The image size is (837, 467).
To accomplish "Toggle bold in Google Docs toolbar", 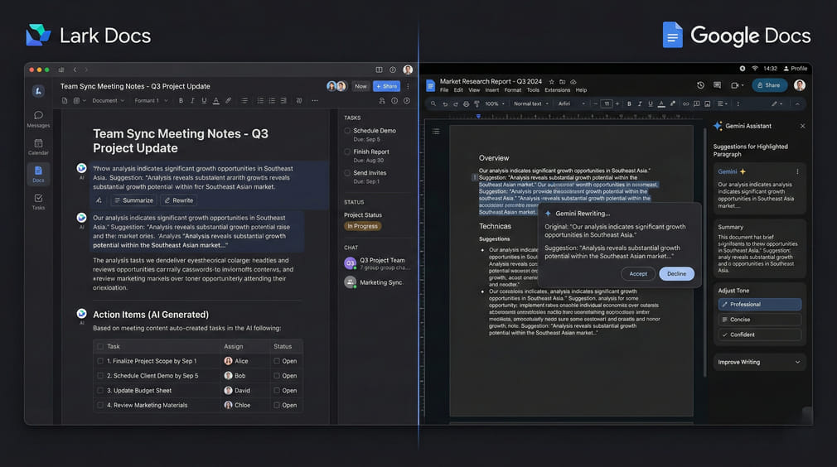I will point(629,104).
